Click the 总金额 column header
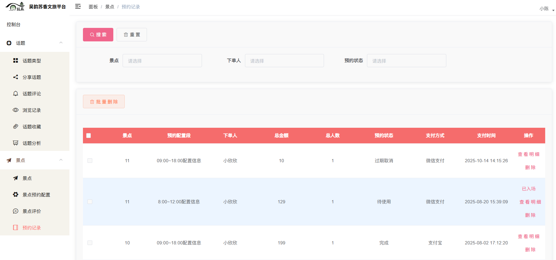556x260 pixels. 281,136
